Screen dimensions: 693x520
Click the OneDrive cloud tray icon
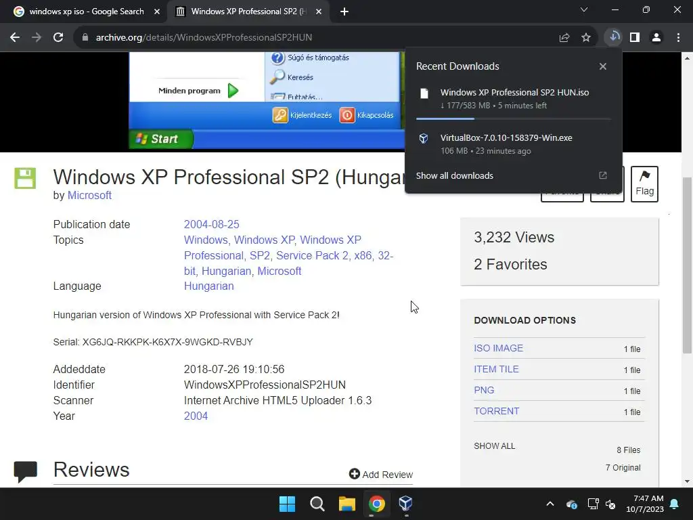571,504
